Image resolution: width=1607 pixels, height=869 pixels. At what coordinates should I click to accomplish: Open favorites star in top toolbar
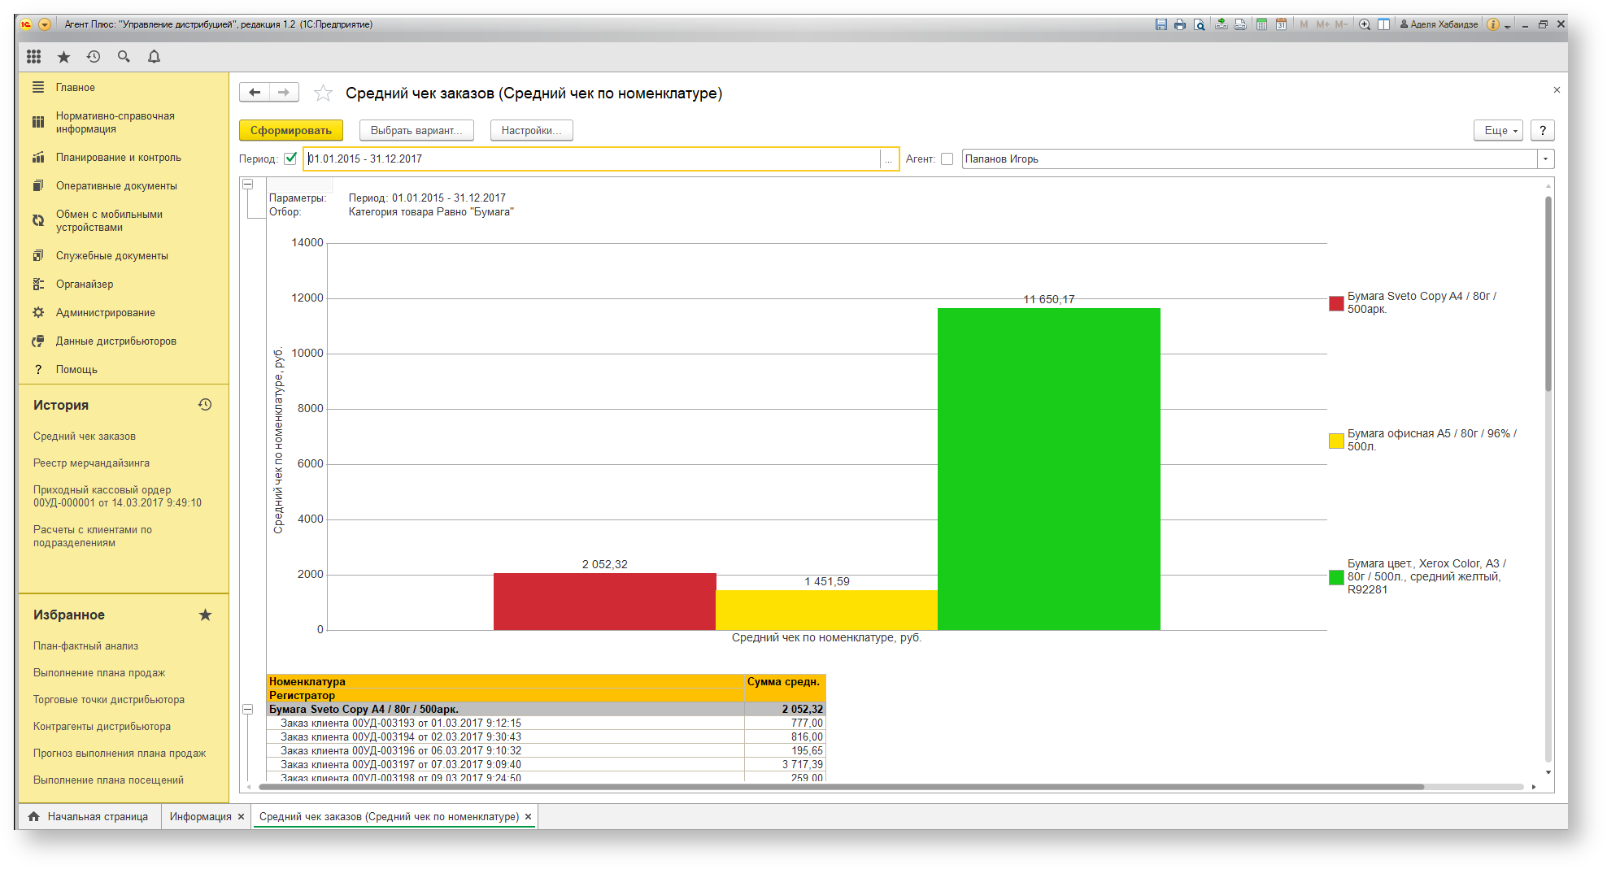[63, 56]
